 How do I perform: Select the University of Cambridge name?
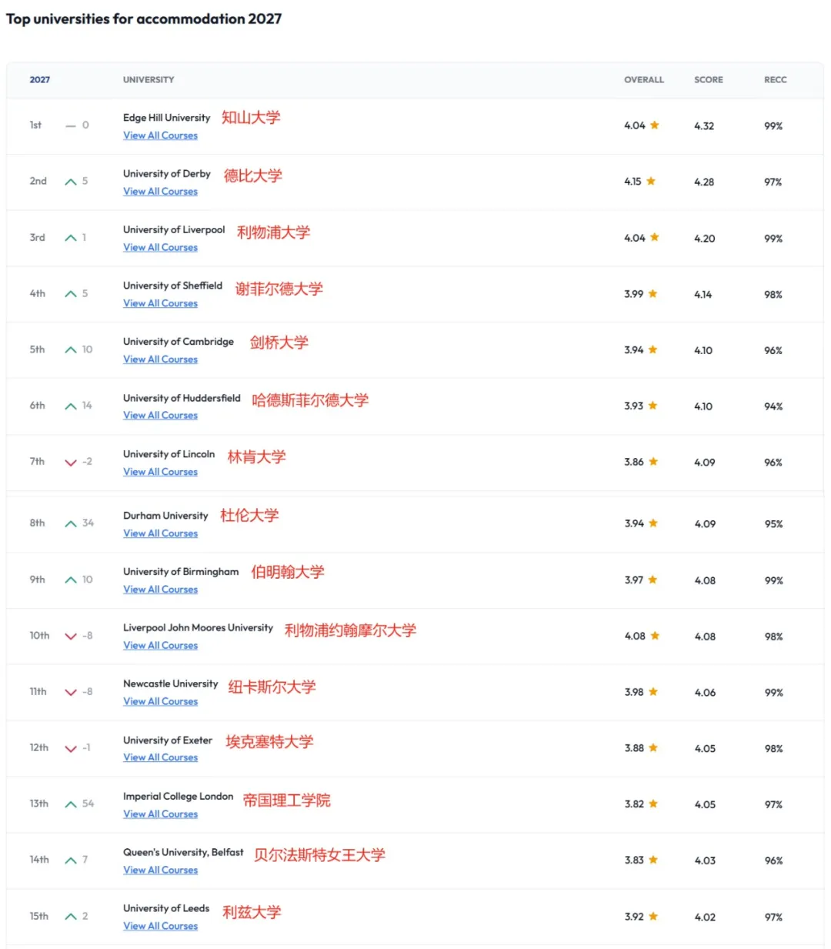(x=179, y=342)
